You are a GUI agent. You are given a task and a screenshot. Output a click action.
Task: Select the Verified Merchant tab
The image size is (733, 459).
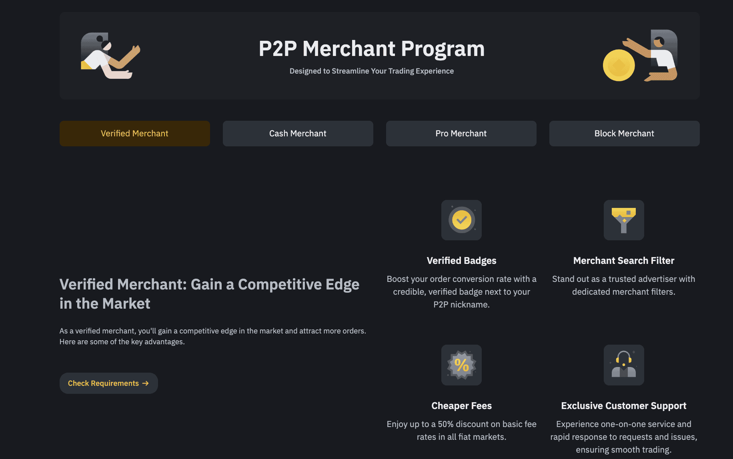click(135, 134)
